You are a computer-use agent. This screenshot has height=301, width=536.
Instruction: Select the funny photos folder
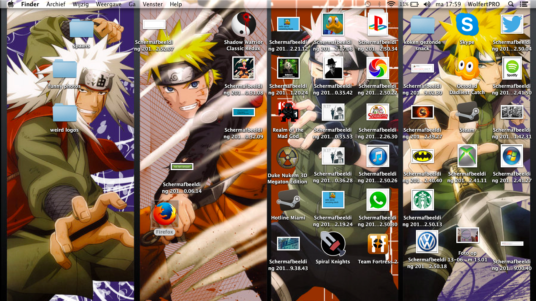click(65, 69)
